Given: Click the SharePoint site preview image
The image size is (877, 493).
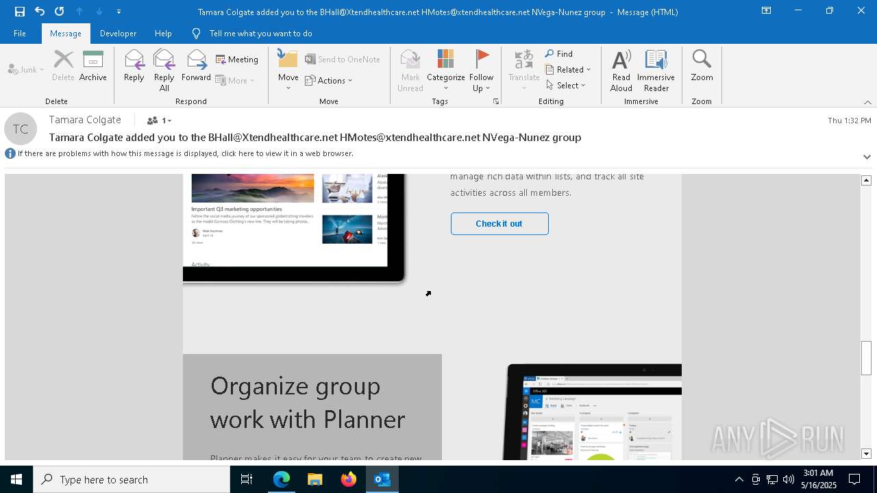Looking at the screenshot, I should coord(294,228).
